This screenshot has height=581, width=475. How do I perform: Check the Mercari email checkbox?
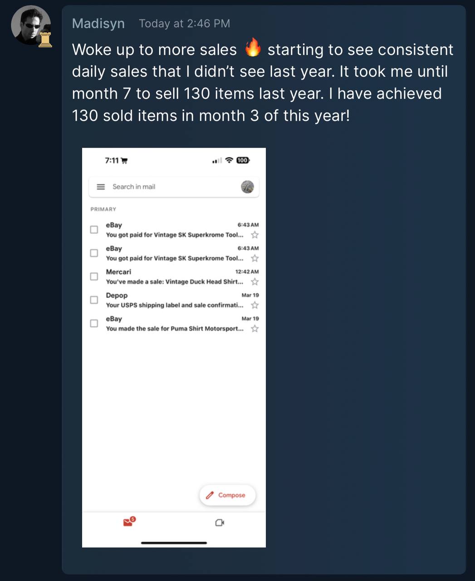(94, 276)
